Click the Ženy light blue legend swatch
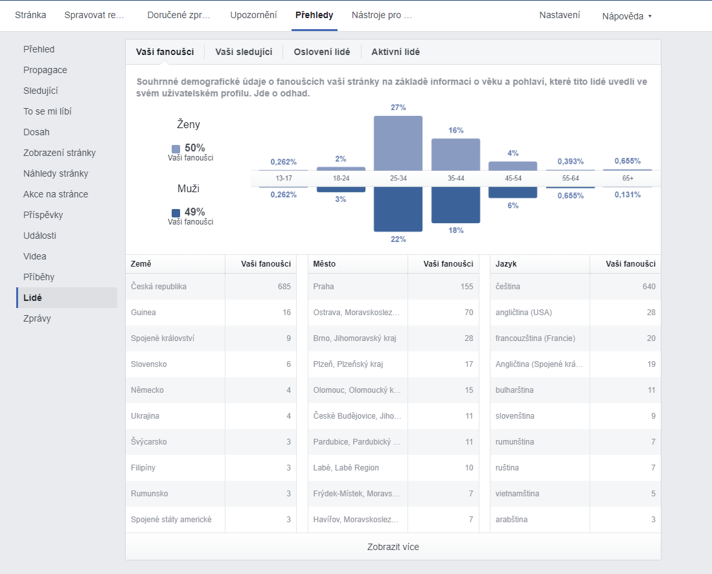 pos(176,149)
